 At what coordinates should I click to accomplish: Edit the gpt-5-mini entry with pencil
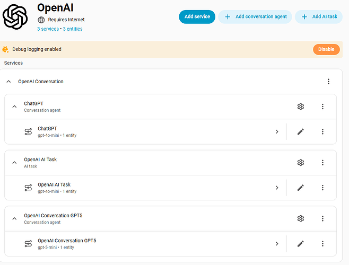pos(301,244)
